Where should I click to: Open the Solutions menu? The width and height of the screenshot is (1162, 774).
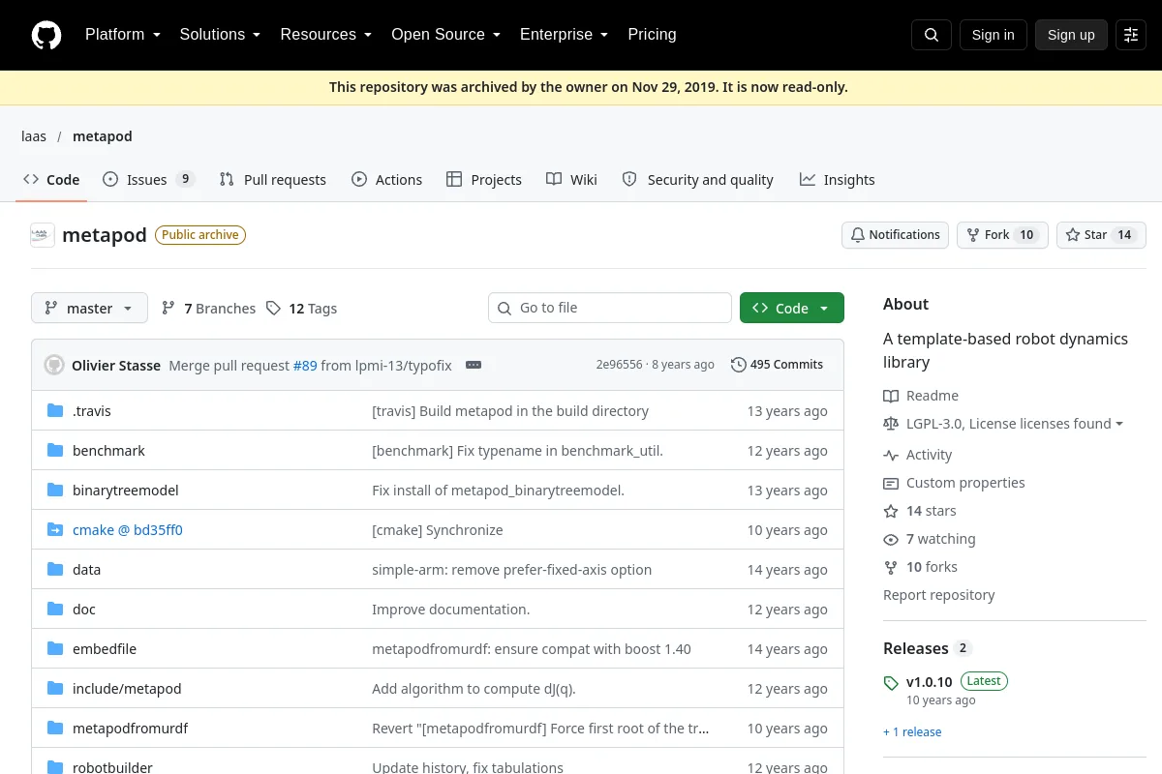click(x=220, y=35)
